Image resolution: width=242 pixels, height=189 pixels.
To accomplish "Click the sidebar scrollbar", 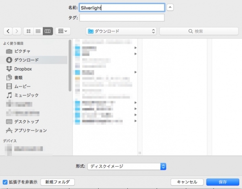I will [70, 66].
